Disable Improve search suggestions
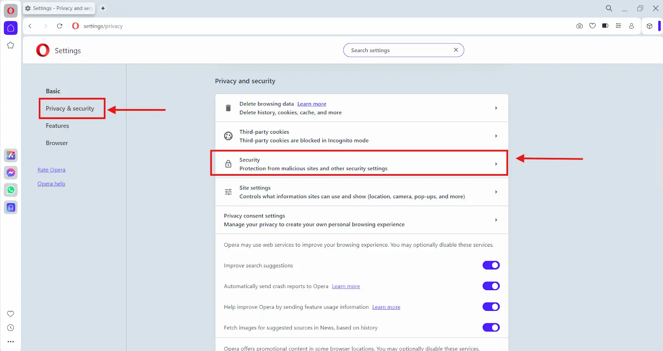 click(491, 265)
